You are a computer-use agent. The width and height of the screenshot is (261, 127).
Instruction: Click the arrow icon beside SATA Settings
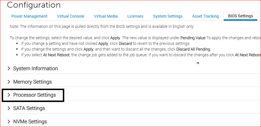(x=9, y=108)
